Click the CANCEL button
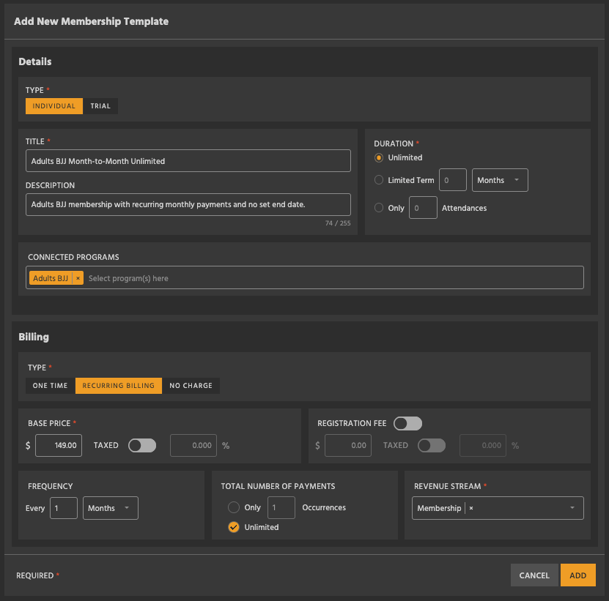 tap(534, 575)
